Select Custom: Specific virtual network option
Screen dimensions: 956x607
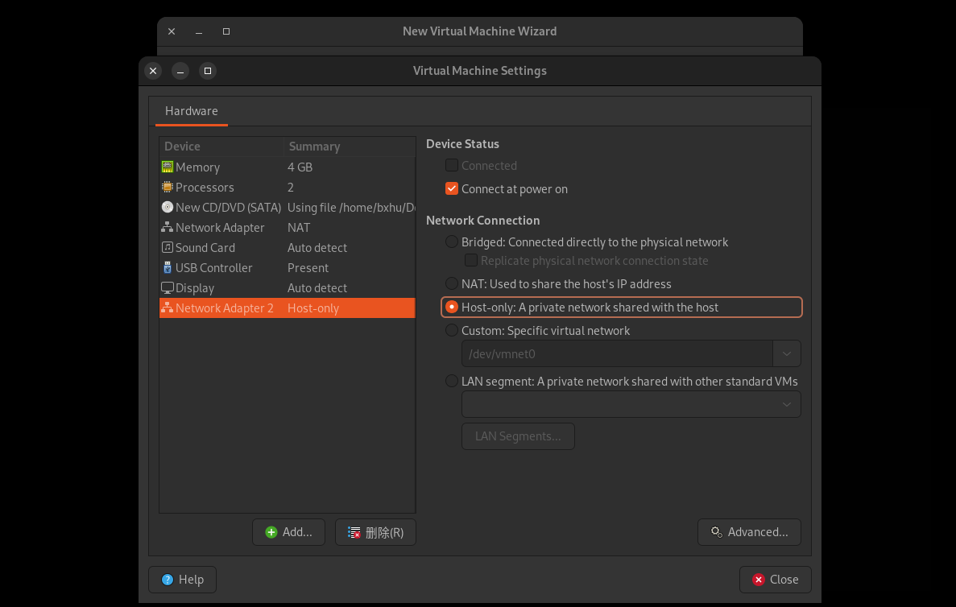click(452, 331)
